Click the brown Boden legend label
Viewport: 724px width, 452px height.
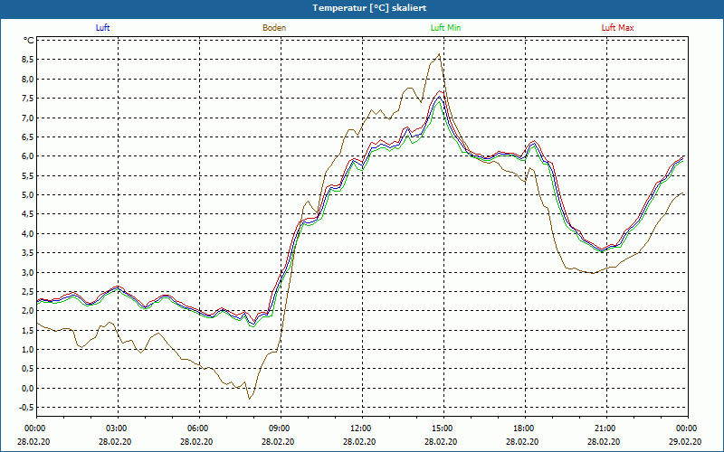coord(274,28)
